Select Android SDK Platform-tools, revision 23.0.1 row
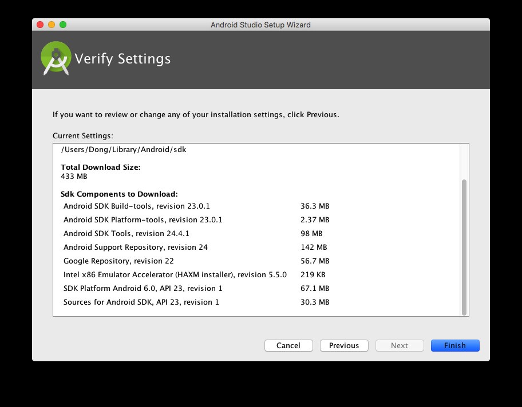The image size is (522, 407). point(196,220)
